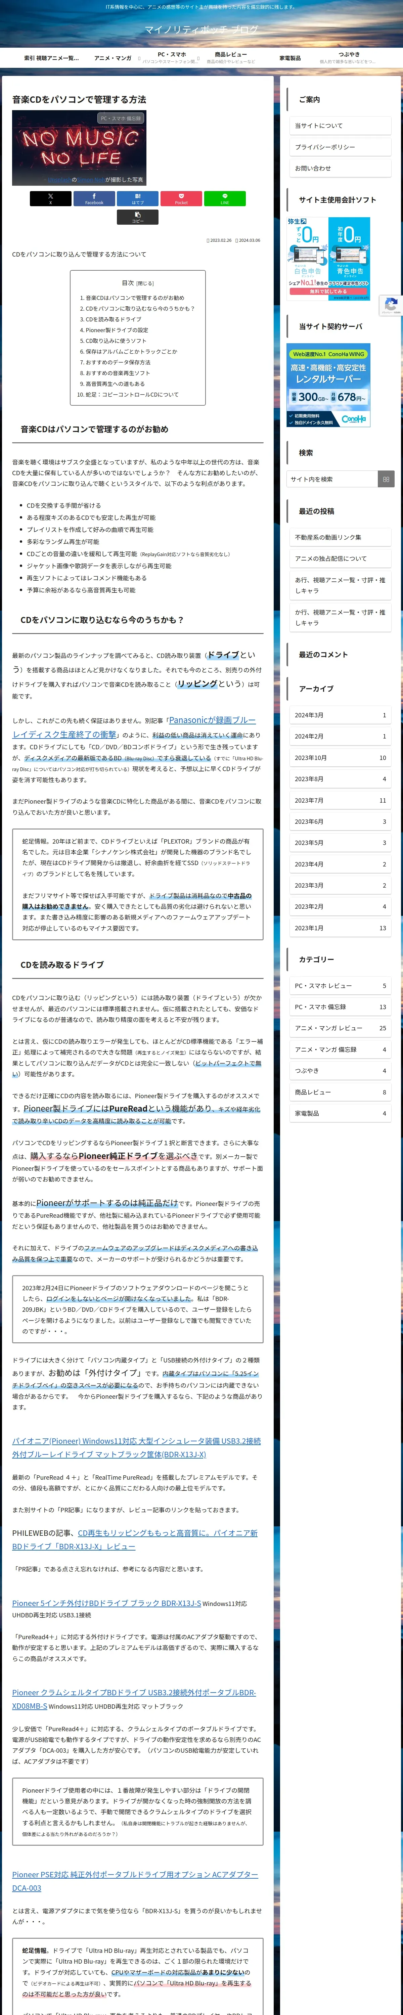Open PHILEWEB BDR-X13J-X review link

point(135,1539)
